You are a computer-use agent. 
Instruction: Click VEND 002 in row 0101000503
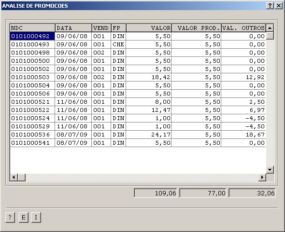101,77
